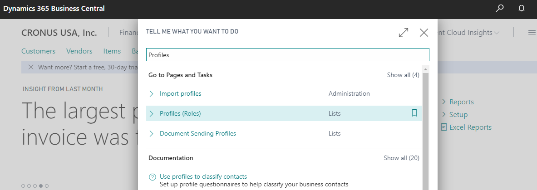Viewport: 537px width, 190px height.
Task: Click help icon beside Use profiles article
Action: click(152, 177)
